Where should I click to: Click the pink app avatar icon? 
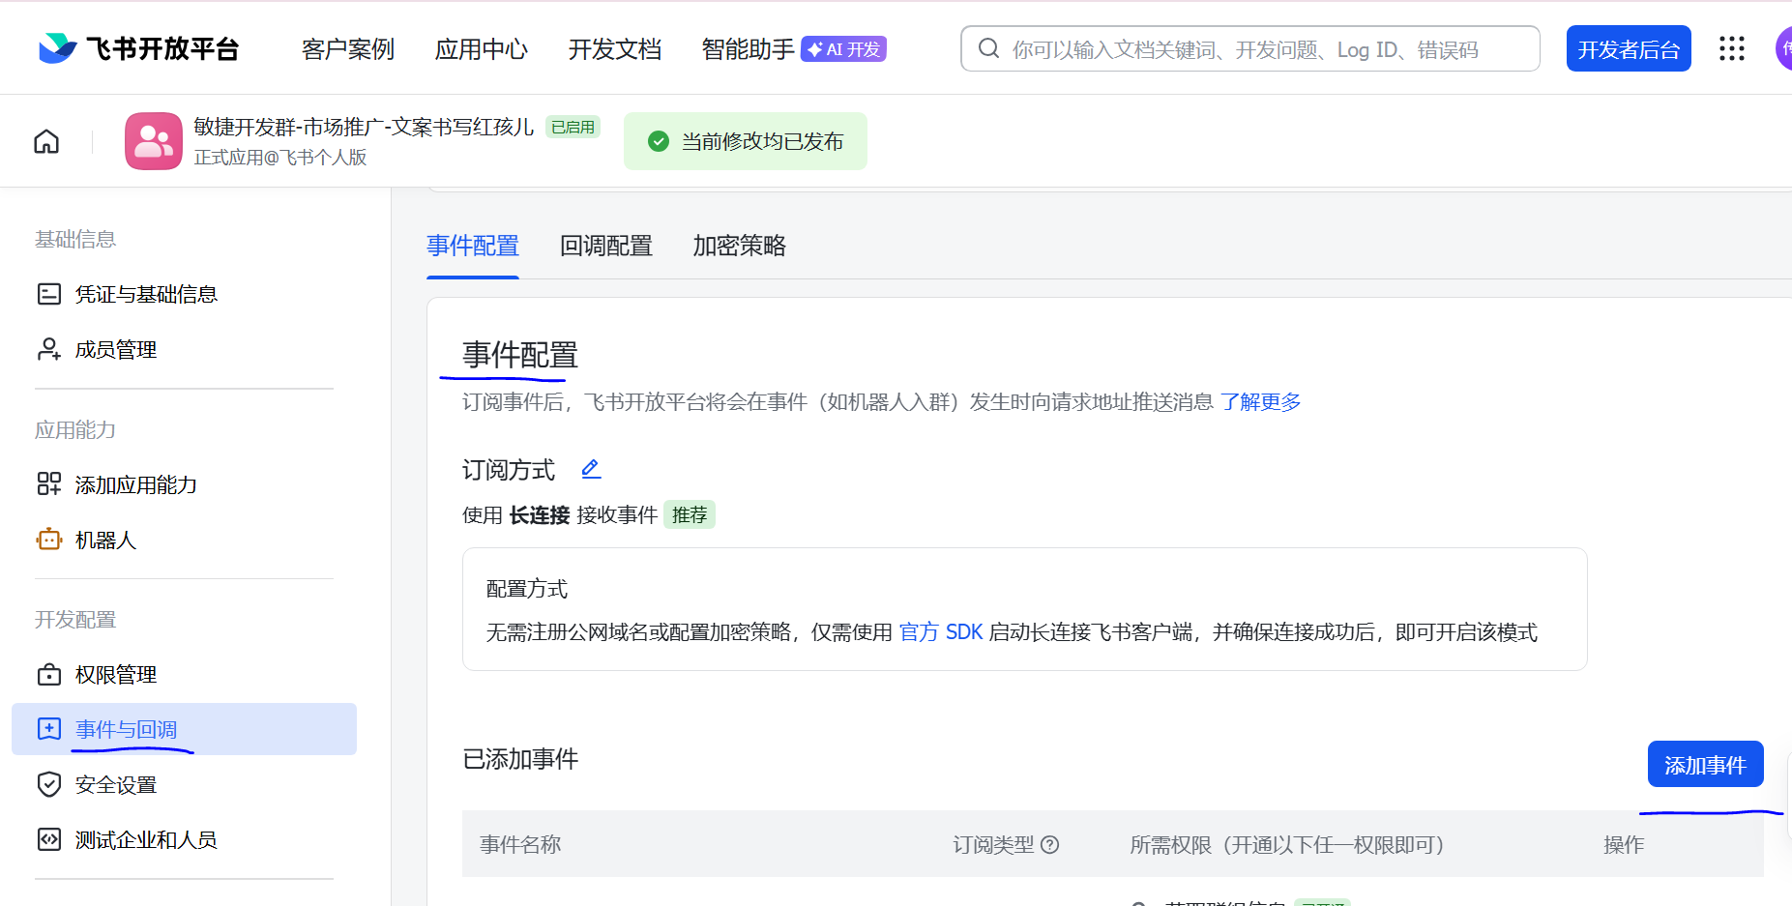pyautogui.click(x=154, y=141)
